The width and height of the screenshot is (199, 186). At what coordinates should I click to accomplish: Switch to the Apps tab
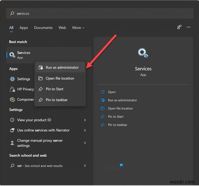click(24, 28)
